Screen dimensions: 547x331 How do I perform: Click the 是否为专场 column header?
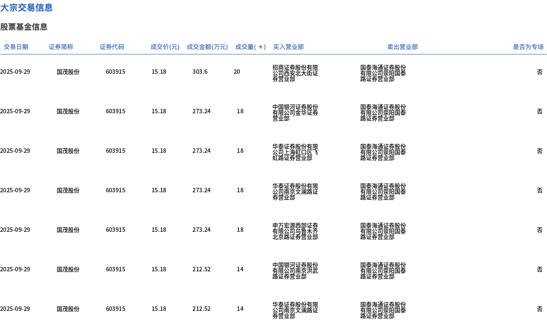[x=528, y=47]
